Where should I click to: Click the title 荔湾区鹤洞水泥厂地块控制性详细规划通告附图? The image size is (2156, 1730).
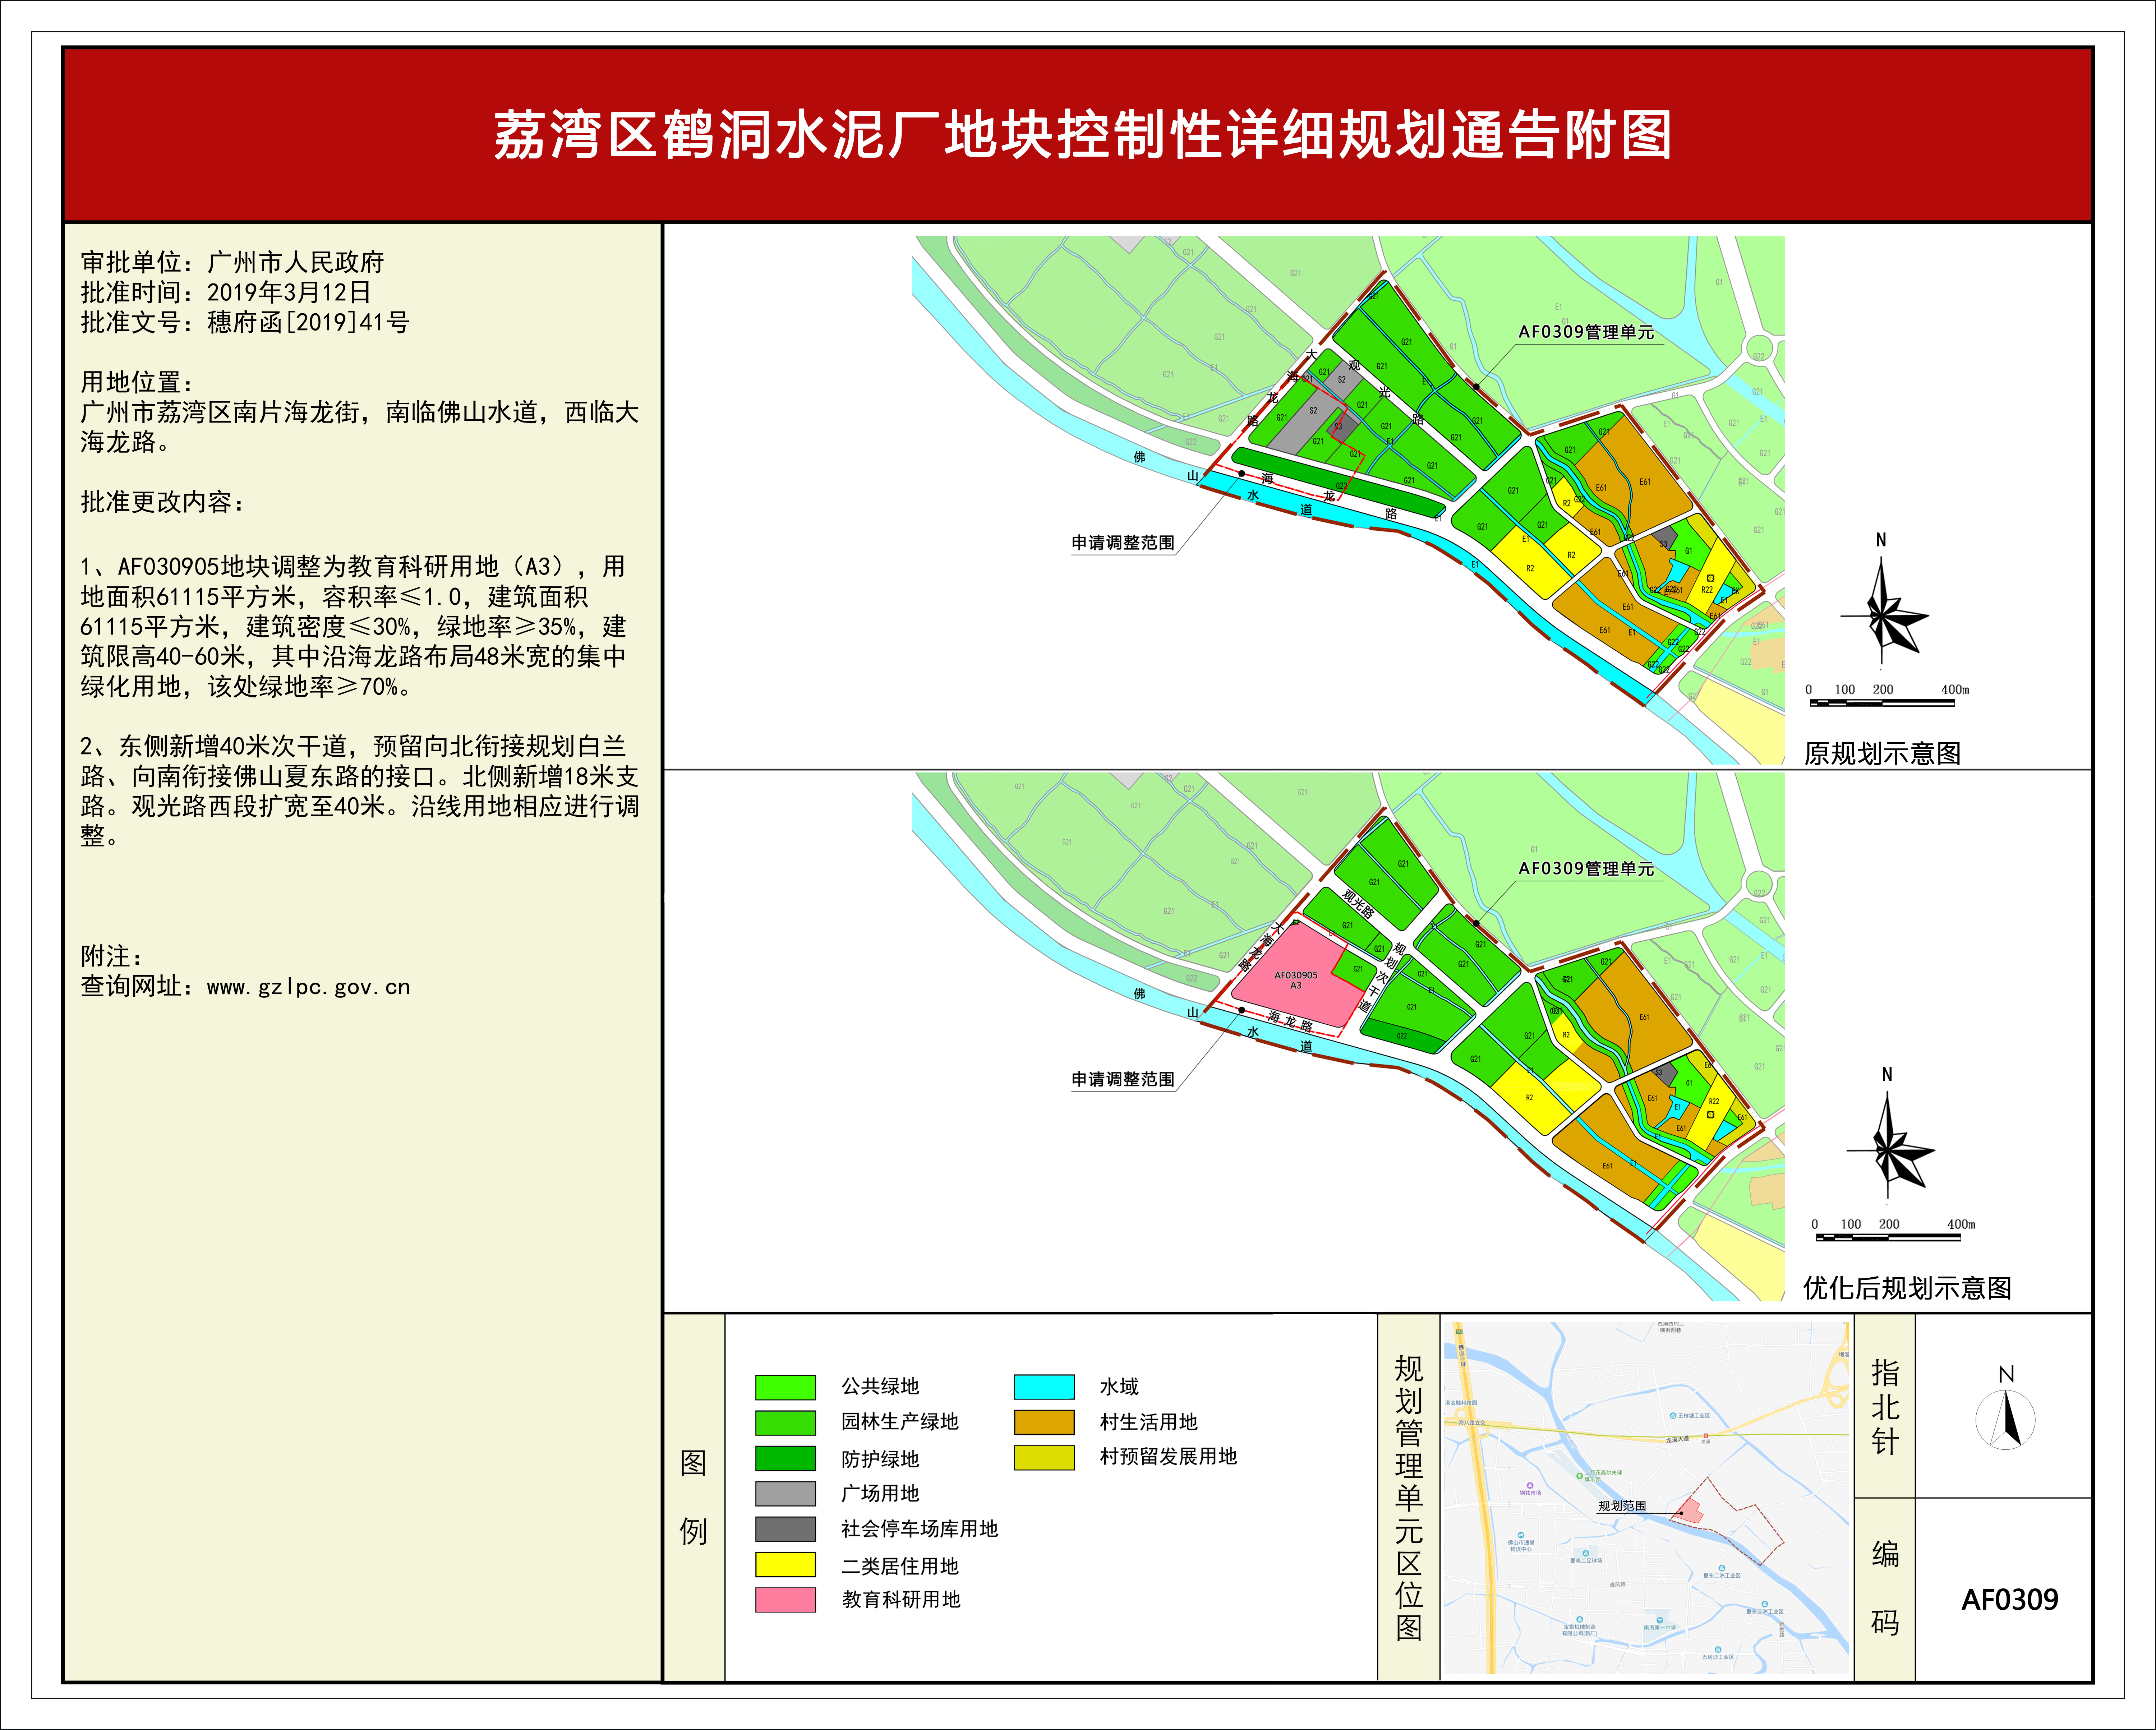[1083, 135]
